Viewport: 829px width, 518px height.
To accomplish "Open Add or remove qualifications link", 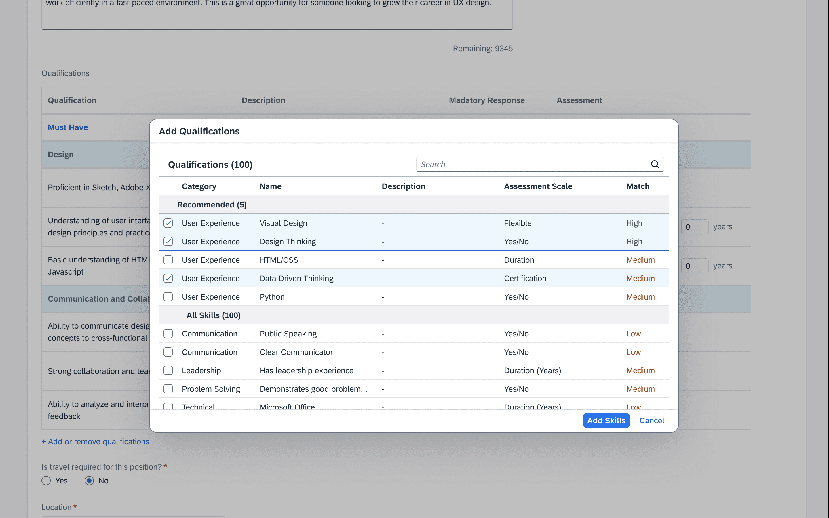I will [95, 442].
